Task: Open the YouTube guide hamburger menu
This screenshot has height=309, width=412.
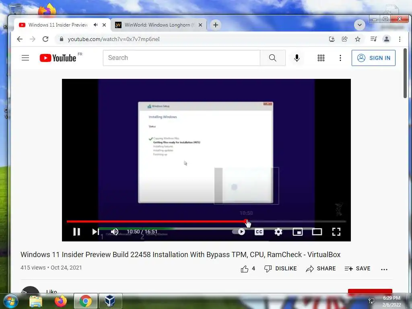Action: (25, 58)
